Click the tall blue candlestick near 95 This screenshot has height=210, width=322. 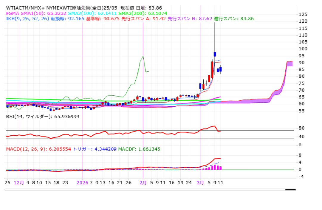pyautogui.click(x=215, y=54)
